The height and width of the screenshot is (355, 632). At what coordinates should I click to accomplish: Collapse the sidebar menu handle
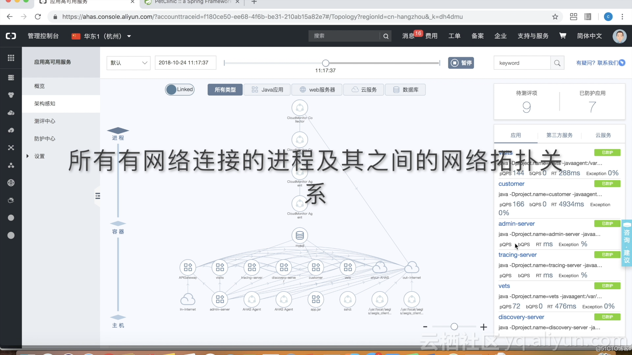point(97,196)
